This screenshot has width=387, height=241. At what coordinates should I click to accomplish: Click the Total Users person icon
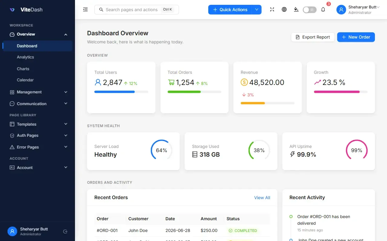[98, 82]
